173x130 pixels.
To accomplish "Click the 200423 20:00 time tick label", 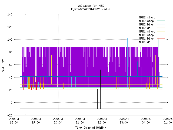I will click(x=58, y=121).
